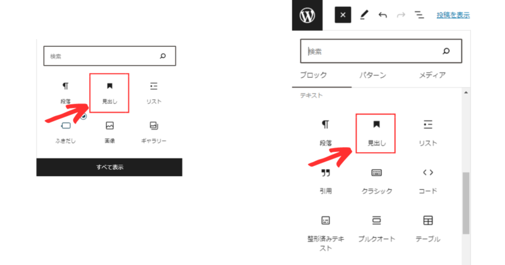
Task: Switch to the パターン tab
Action: (372, 75)
